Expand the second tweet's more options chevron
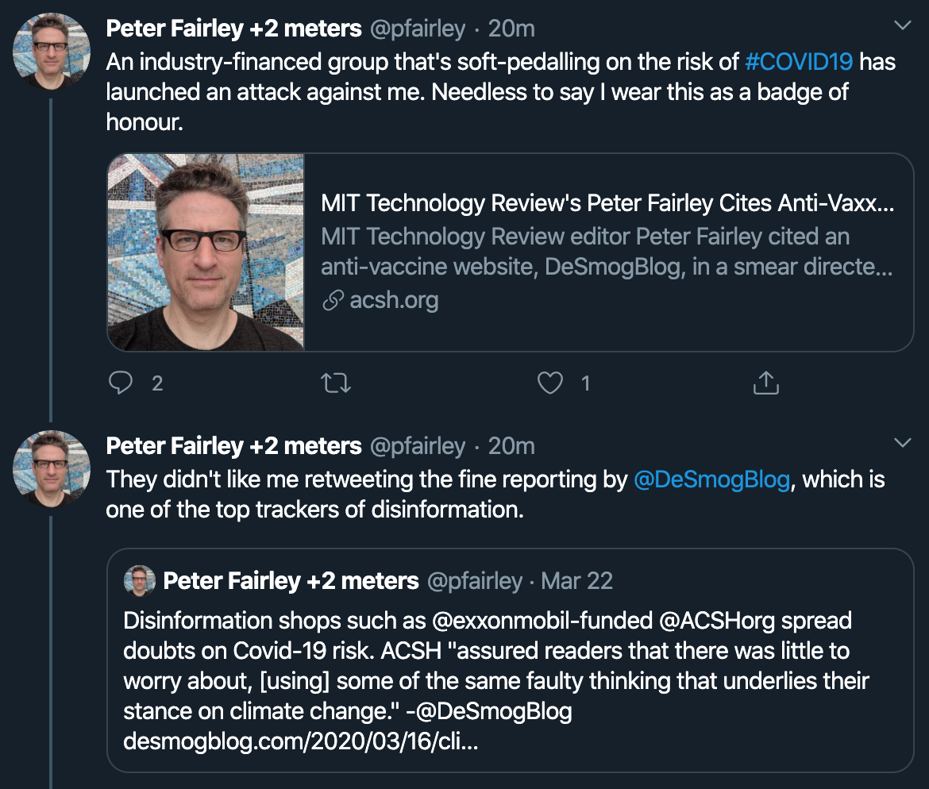This screenshot has height=789, width=929. pos(903,442)
